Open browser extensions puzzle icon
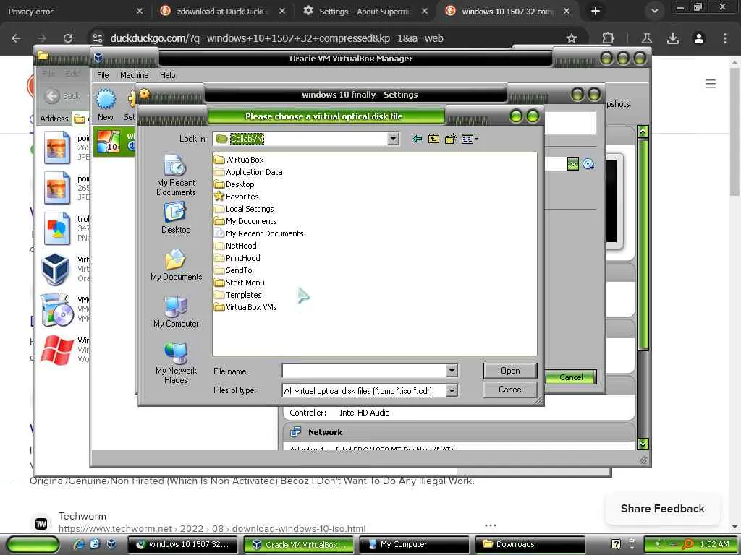Image resolution: width=741 pixels, height=555 pixels. pyautogui.click(x=608, y=38)
